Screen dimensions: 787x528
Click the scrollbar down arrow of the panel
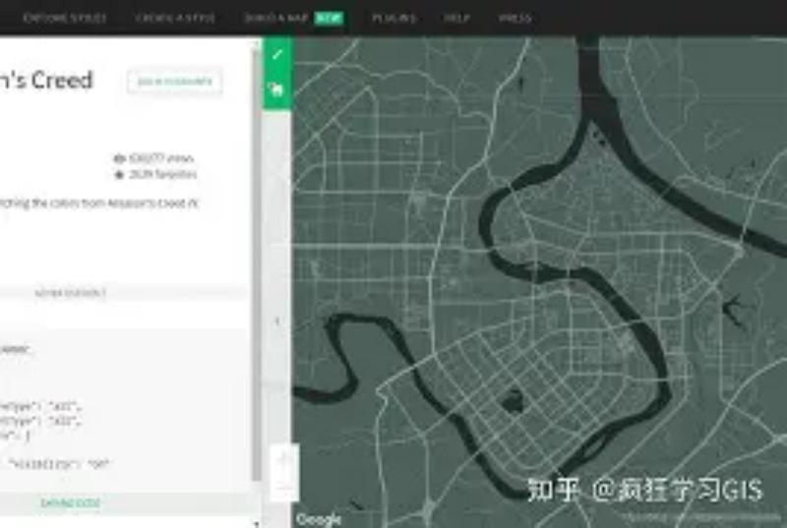pos(257,523)
